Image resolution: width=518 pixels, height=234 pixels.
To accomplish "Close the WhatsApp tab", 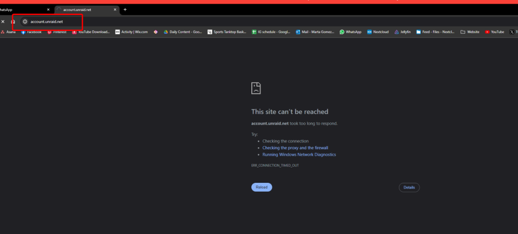I will tap(48, 10).
